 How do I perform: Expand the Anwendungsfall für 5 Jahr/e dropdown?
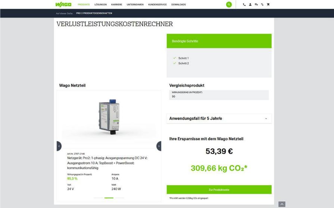[219, 119]
